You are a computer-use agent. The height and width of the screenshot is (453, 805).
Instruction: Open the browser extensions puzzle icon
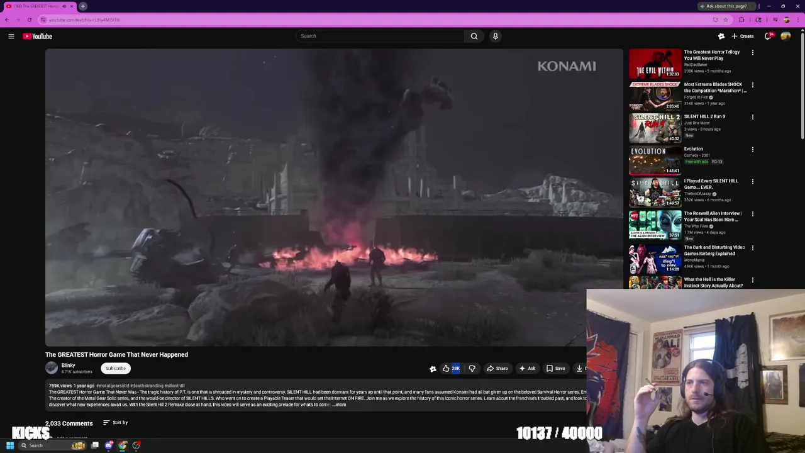pos(741,20)
